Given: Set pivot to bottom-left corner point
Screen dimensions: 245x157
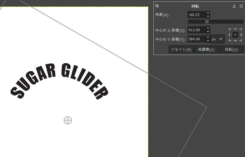Looking at the screenshot, I should point(230,40).
